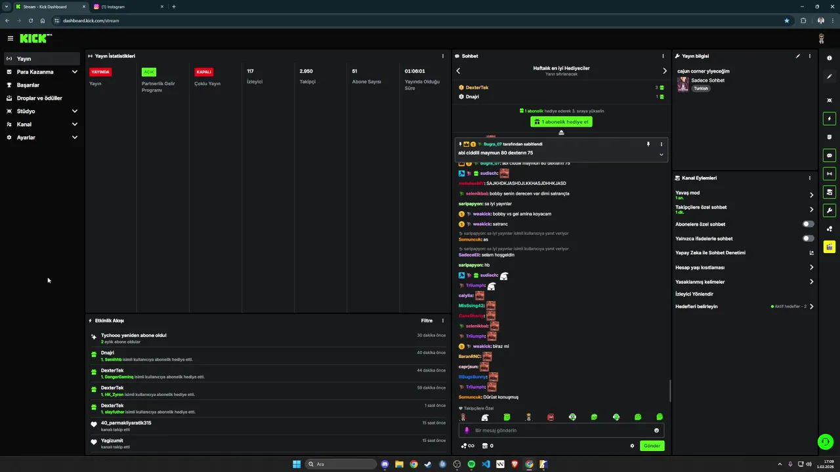Select Yayın in left sidebar
840x472 pixels.
[x=43, y=59]
